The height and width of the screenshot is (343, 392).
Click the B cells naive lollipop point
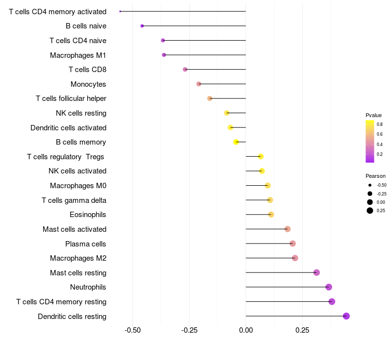142,26
